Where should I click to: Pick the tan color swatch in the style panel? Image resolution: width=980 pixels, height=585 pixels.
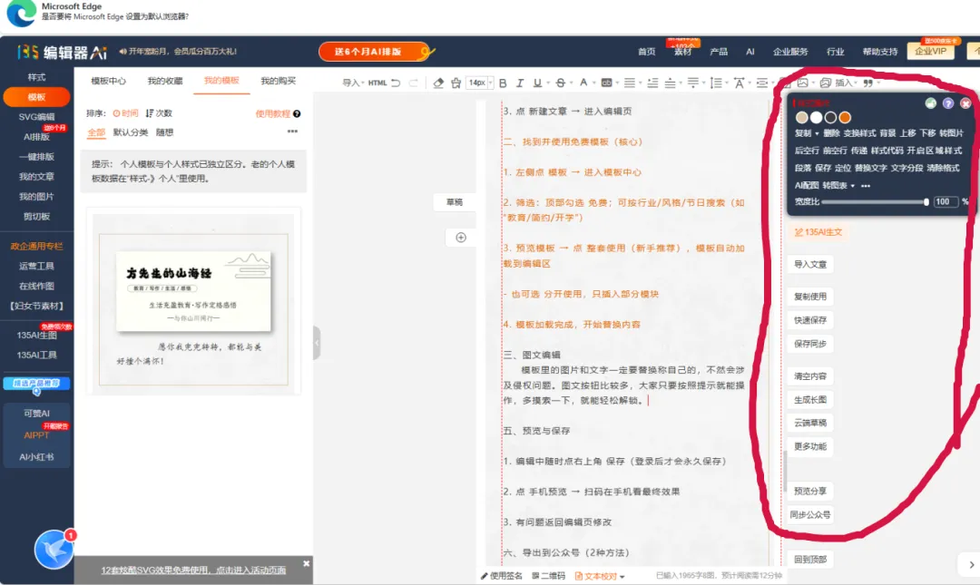click(802, 118)
